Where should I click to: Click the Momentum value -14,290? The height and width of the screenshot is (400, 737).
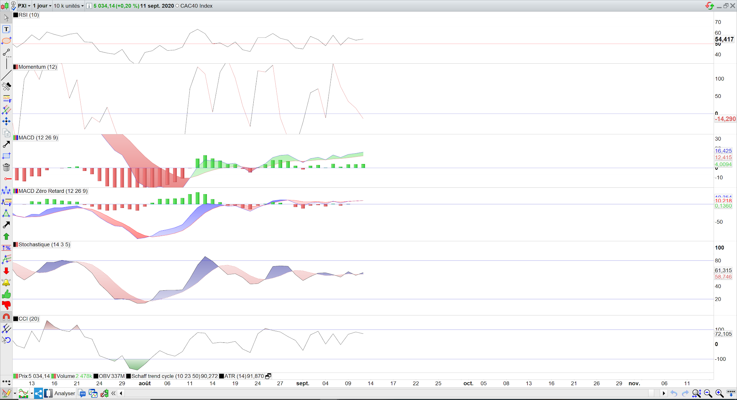725,119
